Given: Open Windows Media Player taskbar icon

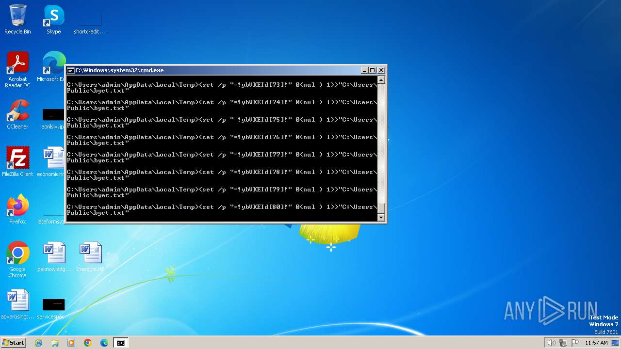Looking at the screenshot, I should [x=71, y=343].
